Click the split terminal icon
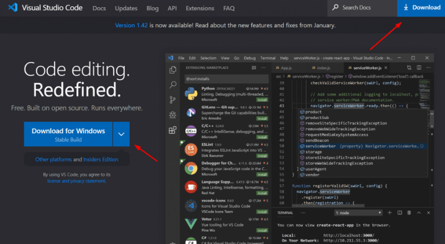This screenshot has height=244, width=445. coord(399,213)
